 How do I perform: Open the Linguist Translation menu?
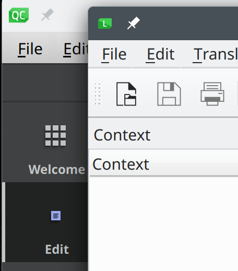(215, 54)
